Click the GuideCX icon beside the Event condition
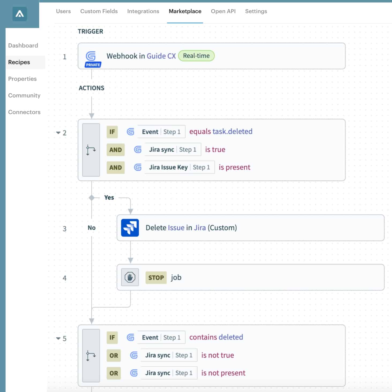 [x=130, y=132]
